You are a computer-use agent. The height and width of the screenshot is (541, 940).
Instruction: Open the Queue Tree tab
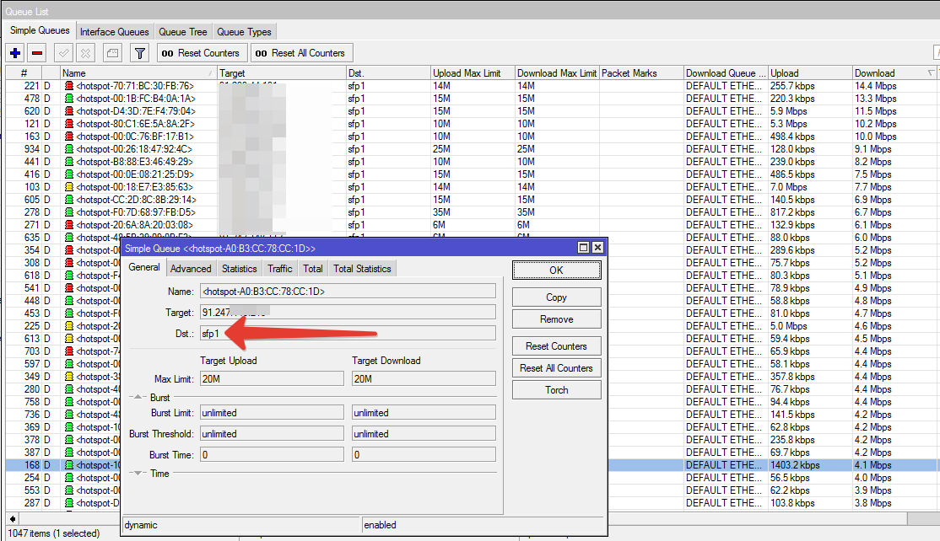183,32
